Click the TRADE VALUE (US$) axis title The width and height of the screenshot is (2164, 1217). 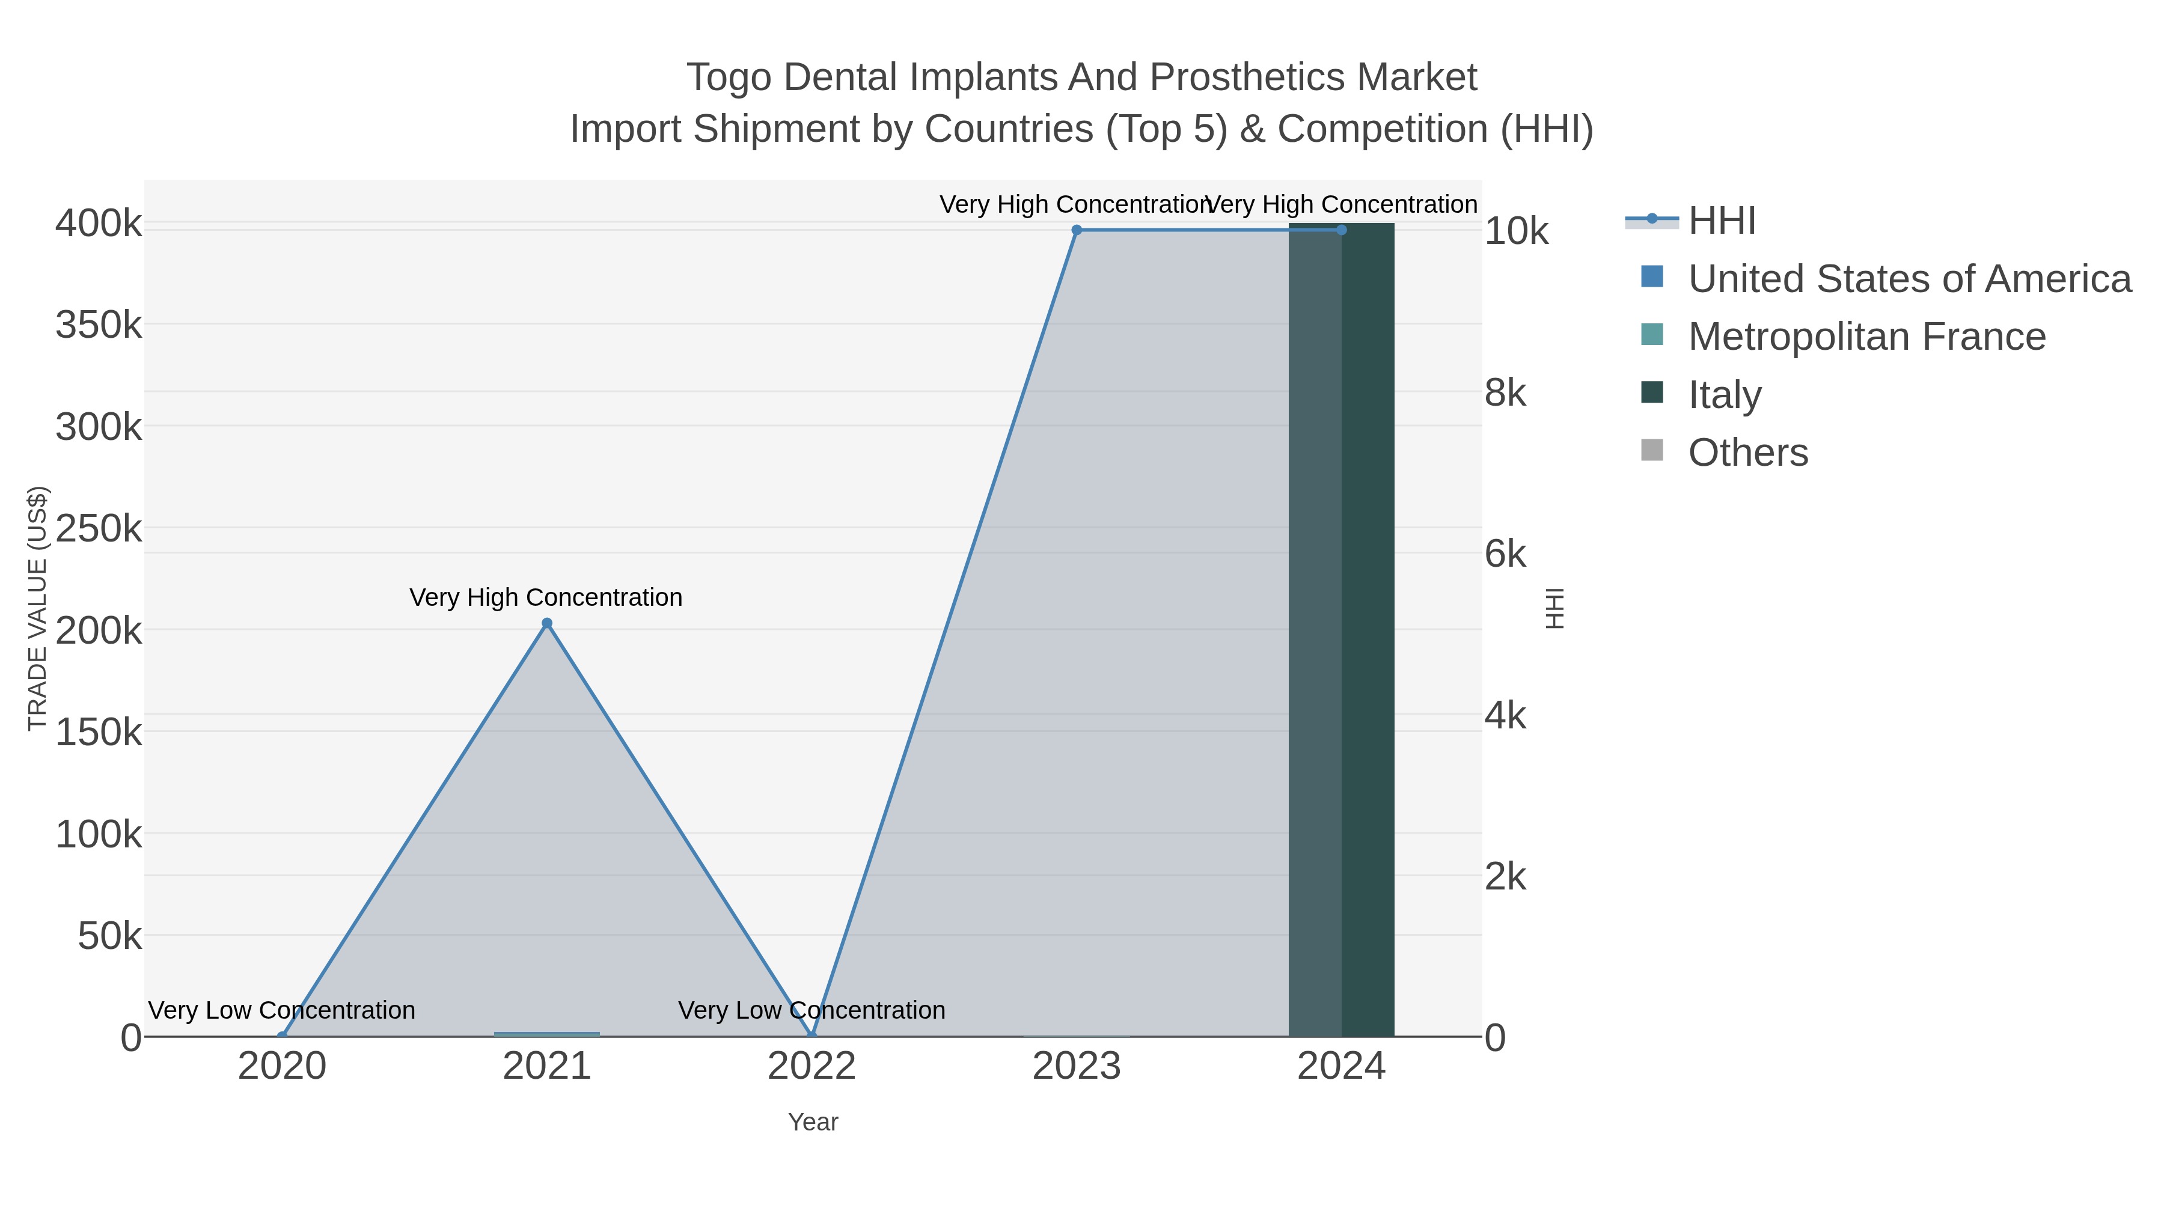click(37, 608)
